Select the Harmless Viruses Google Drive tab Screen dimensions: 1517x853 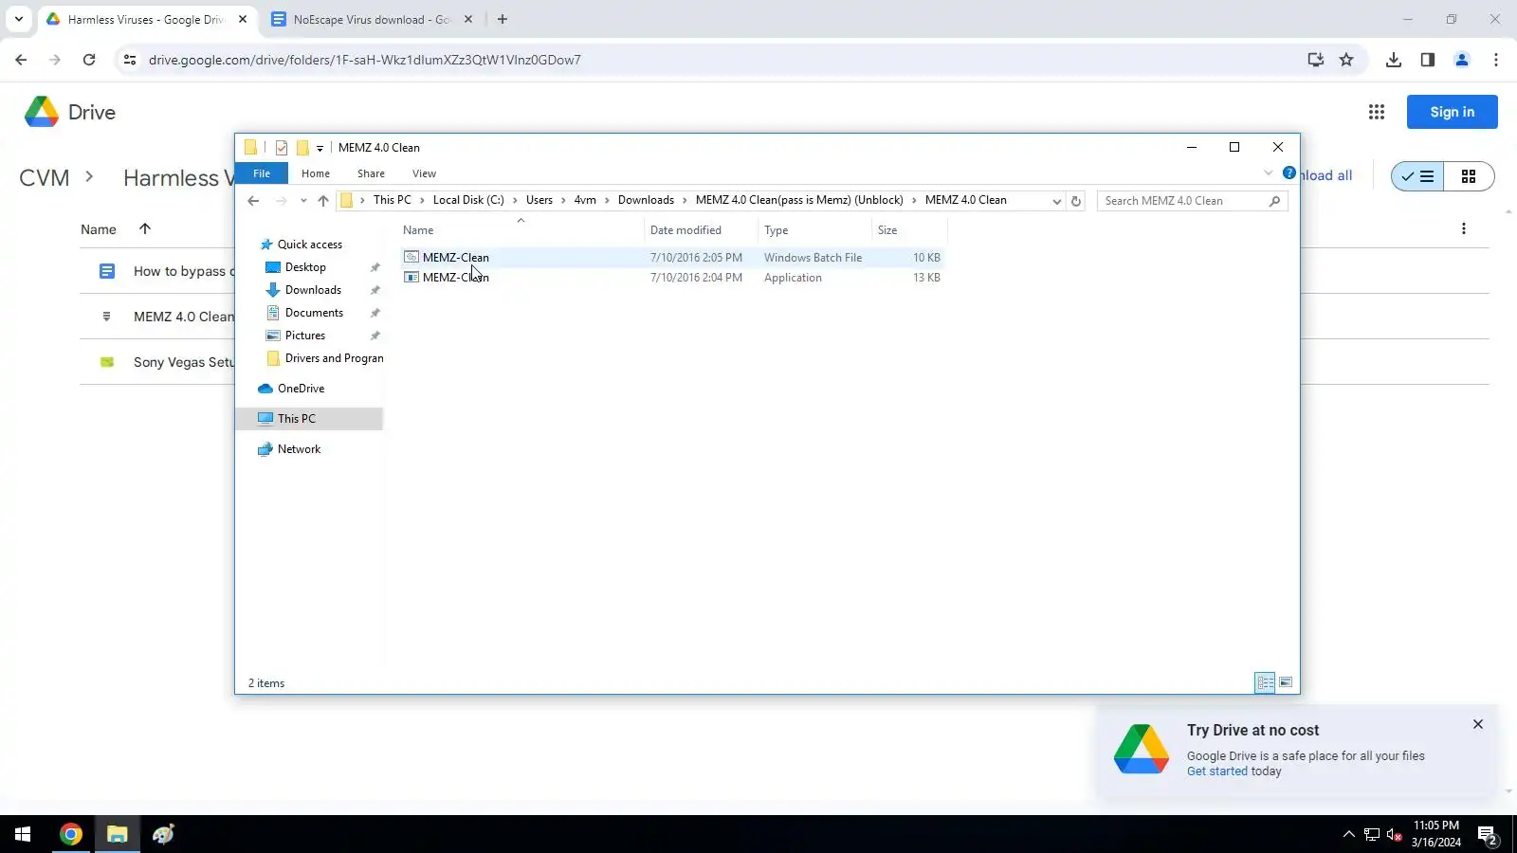147,19
